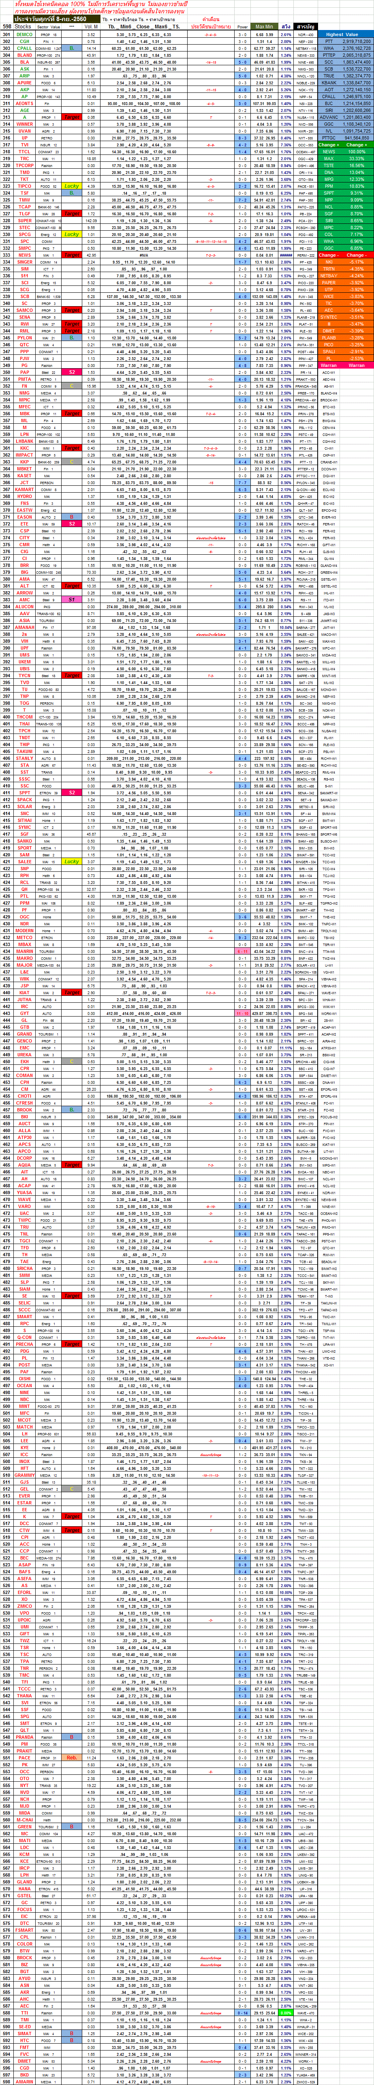Select SOLAR in the Stocks column
Image resolution: width=374 pixels, height=2085 pixels.
pyautogui.click(x=24, y=806)
